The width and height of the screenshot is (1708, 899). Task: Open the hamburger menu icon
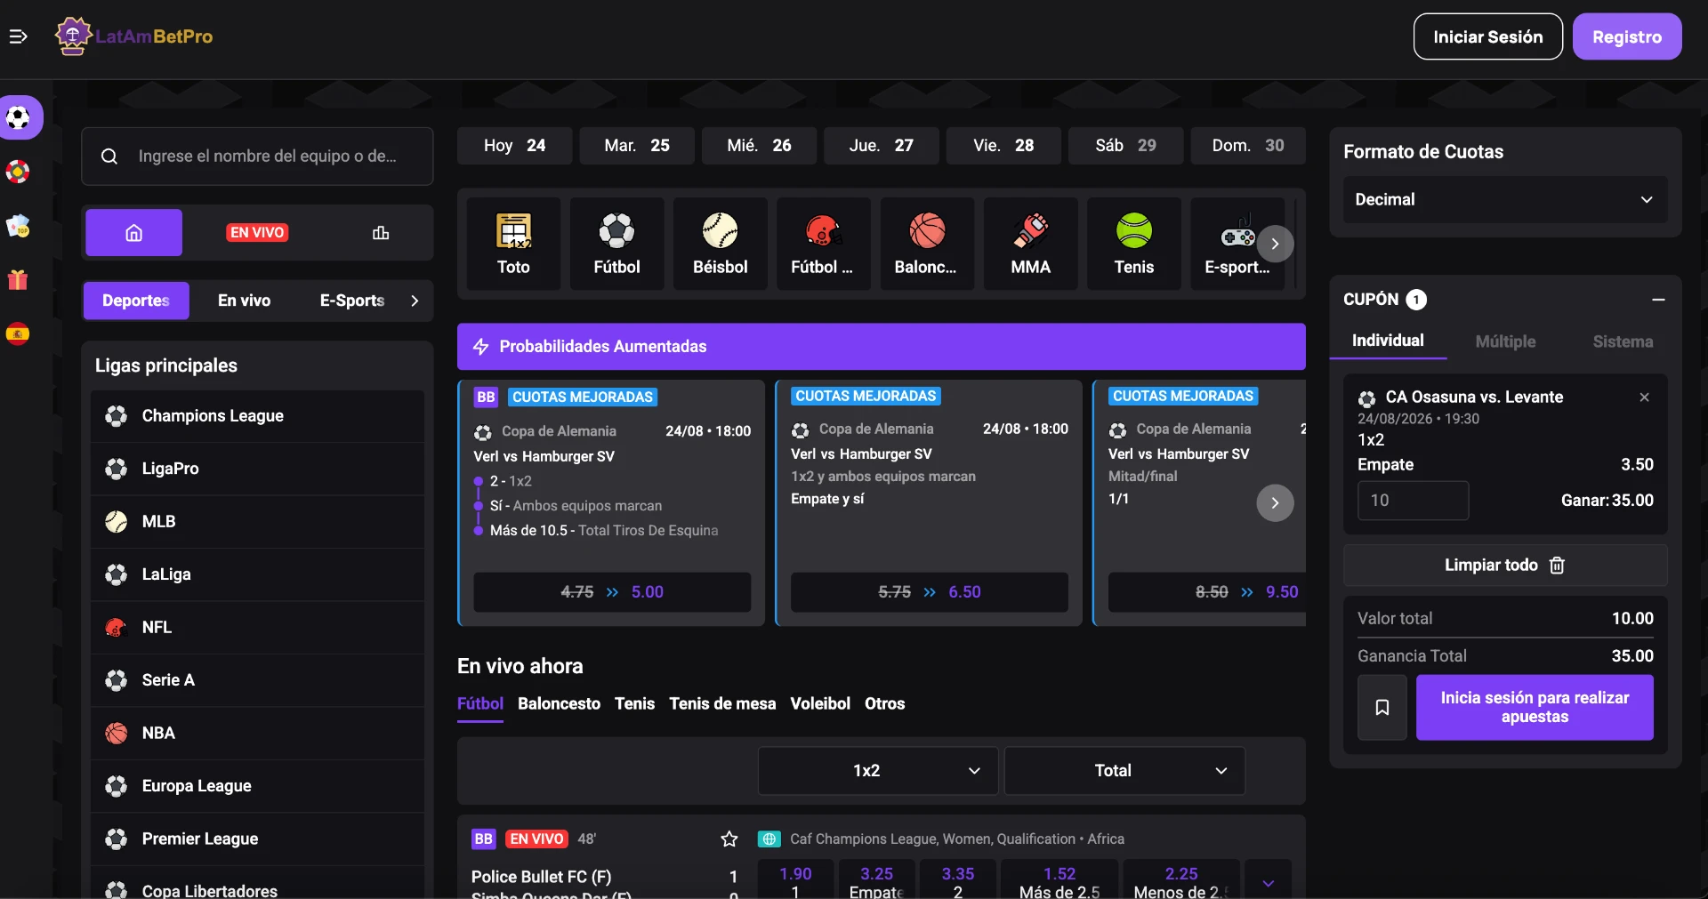pyautogui.click(x=18, y=36)
